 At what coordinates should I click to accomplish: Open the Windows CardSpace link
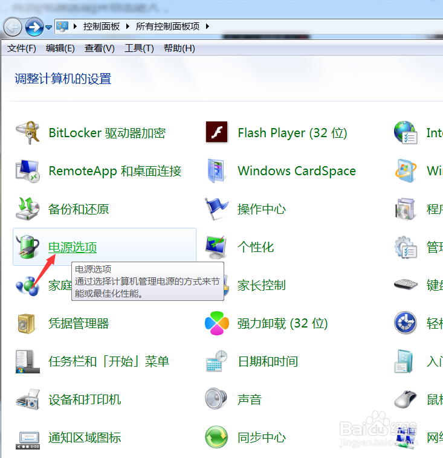(x=297, y=171)
